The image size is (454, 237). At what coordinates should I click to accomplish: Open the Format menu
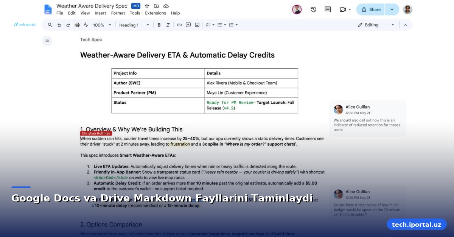118,13
